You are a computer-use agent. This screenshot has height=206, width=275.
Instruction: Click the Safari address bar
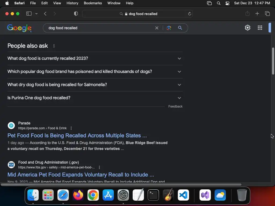137,14
